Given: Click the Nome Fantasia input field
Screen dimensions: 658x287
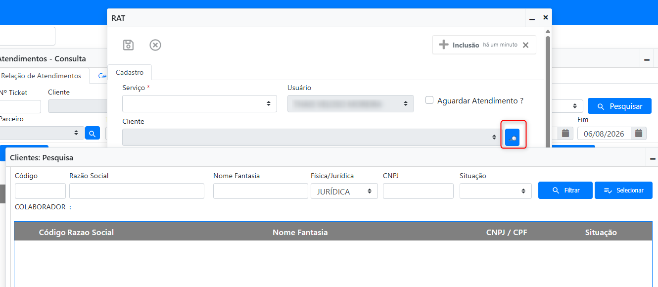Looking at the screenshot, I should [x=261, y=191].
